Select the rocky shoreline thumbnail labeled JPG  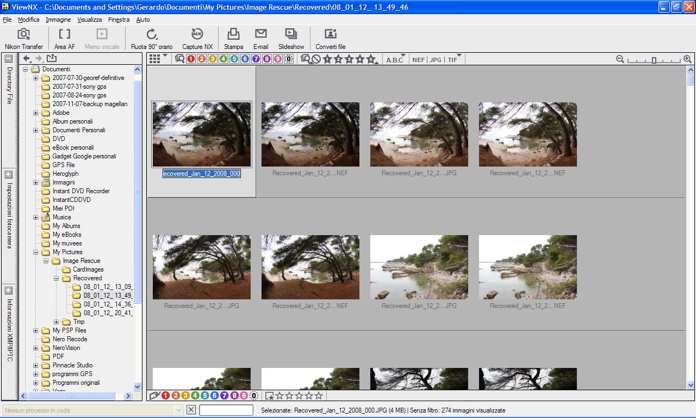419,267
